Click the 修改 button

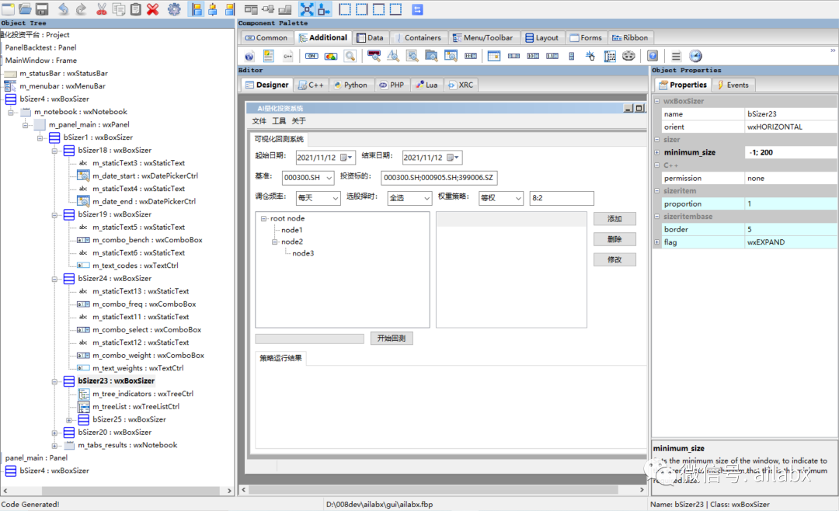pos(614,259)
